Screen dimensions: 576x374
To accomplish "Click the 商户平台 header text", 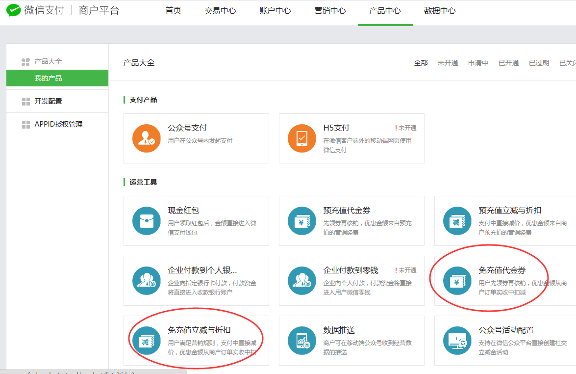I will [99, 10].
